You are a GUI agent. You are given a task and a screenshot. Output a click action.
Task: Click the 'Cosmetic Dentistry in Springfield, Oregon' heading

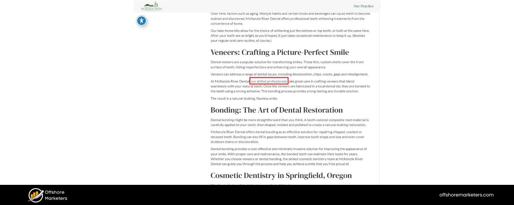(281, 175)
